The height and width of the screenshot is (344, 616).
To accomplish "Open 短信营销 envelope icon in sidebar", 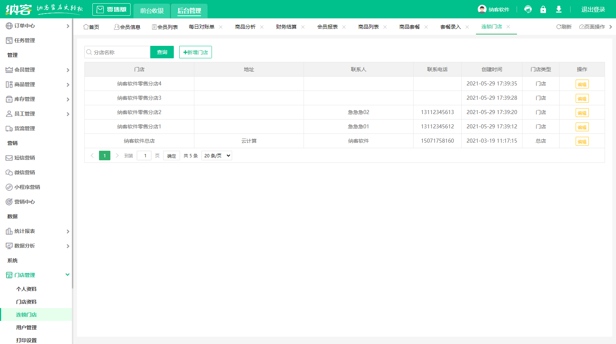I will (x=9, y=158).
